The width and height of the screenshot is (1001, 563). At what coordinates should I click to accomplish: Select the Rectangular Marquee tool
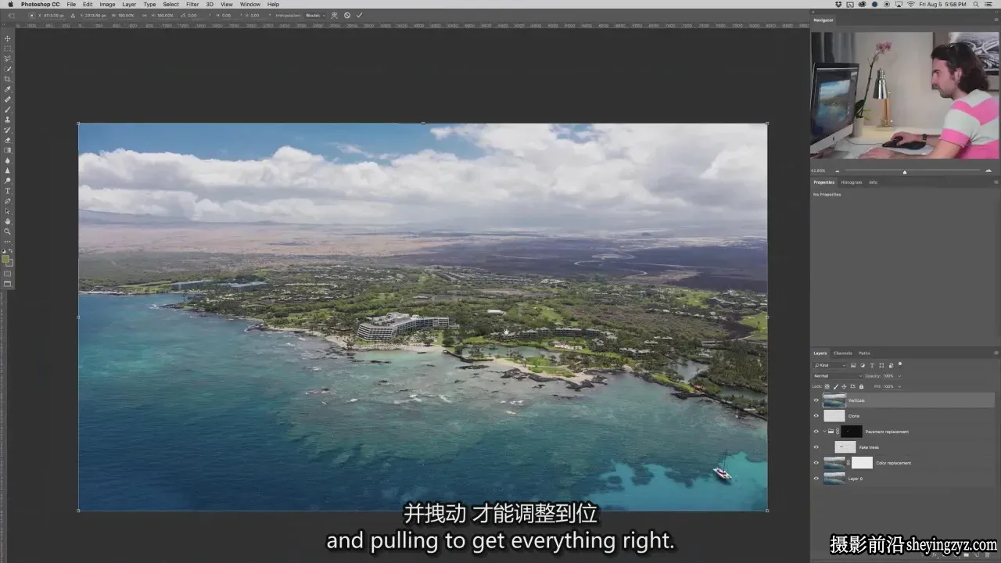8,48
